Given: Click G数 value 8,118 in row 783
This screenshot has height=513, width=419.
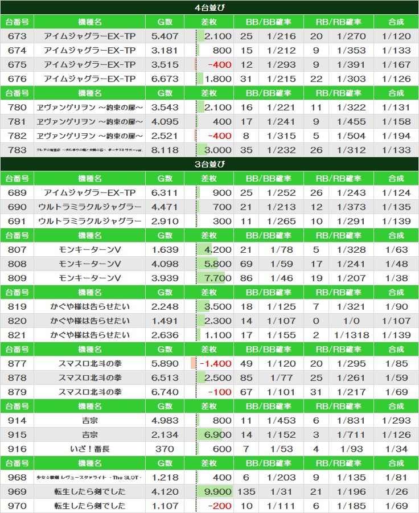Looking at the screenshot, I should point(165,150).
